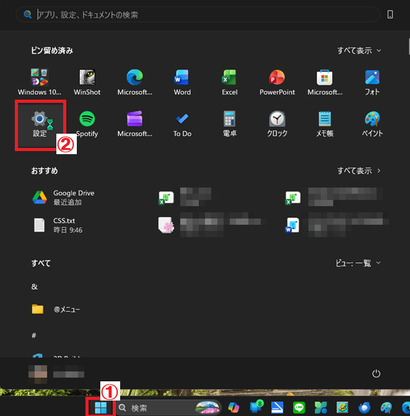Open 電卓 (Calculator) app
410x416 pixels.
[x=230, y=124]
